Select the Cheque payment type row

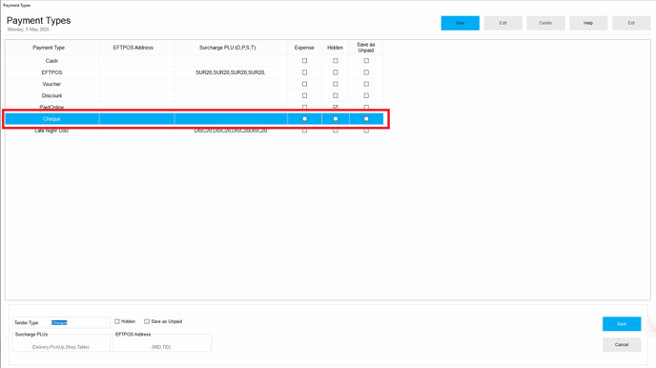pos(195,119)
